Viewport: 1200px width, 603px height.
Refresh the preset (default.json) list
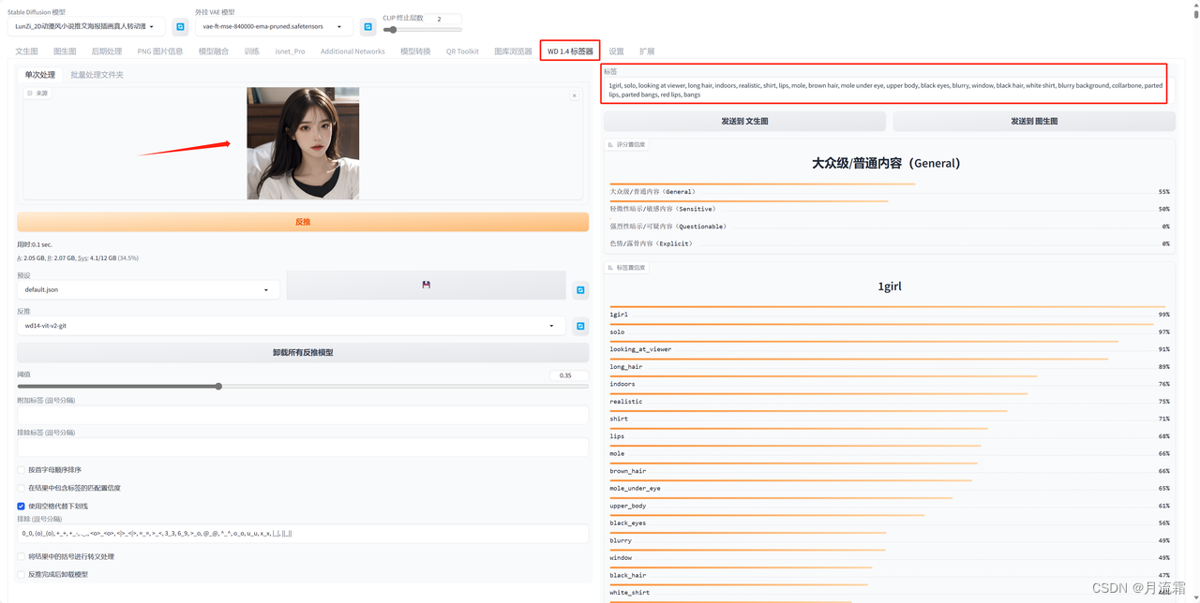[x=580, y=290]
